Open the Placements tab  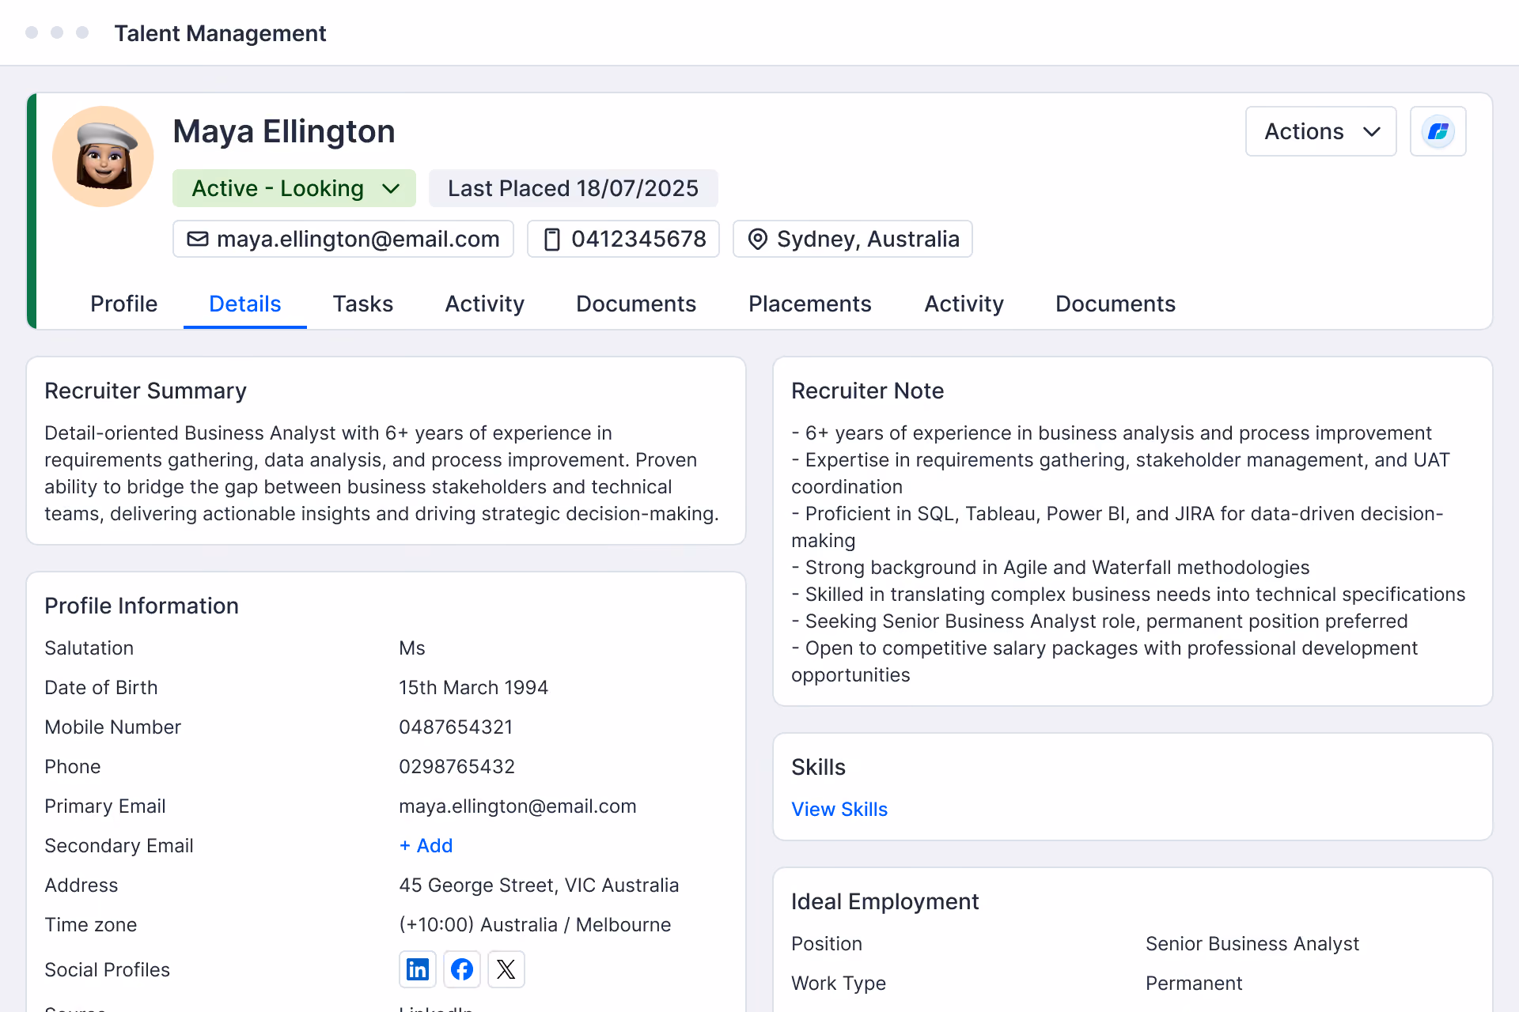[810, 304]
